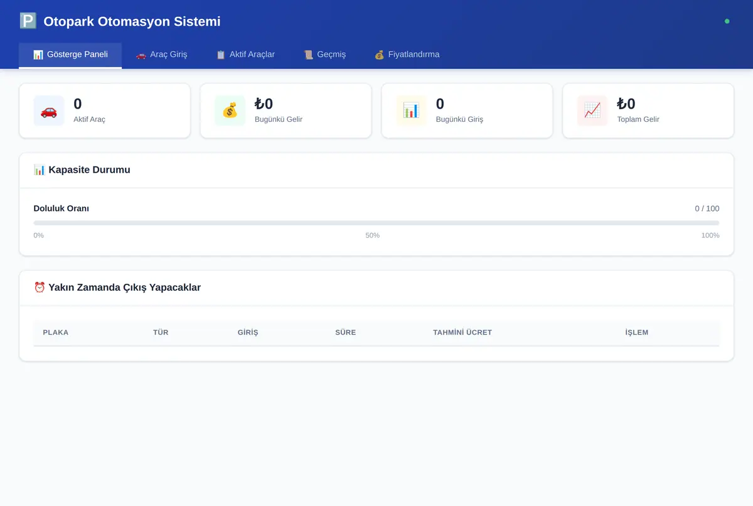Open the Gösterge Paneli tab
Image resolution: width=753 pixels, height=506 pixels.
coord(70,55)
